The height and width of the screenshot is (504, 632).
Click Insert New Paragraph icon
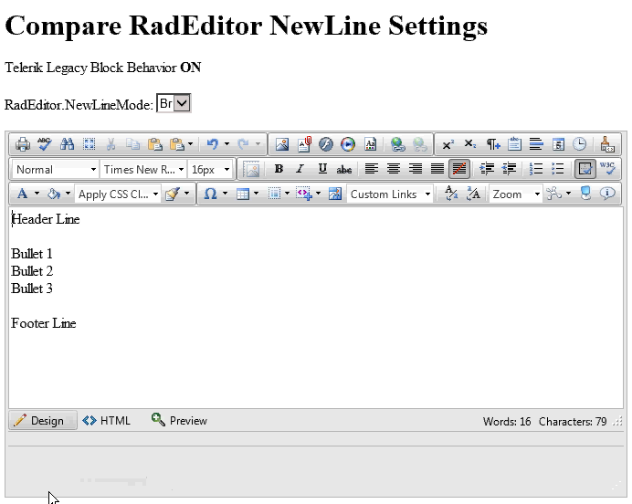pyautogui.click(x=492, y=144)
